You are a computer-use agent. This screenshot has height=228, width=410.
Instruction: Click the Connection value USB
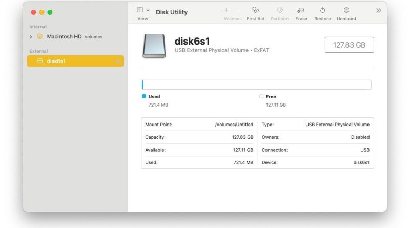point(365,150)
